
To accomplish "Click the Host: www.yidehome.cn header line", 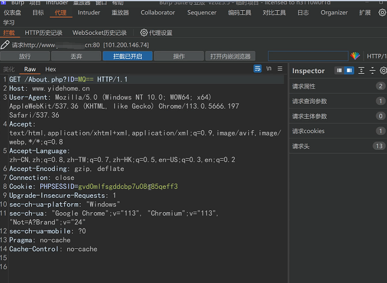I will 49,88.
